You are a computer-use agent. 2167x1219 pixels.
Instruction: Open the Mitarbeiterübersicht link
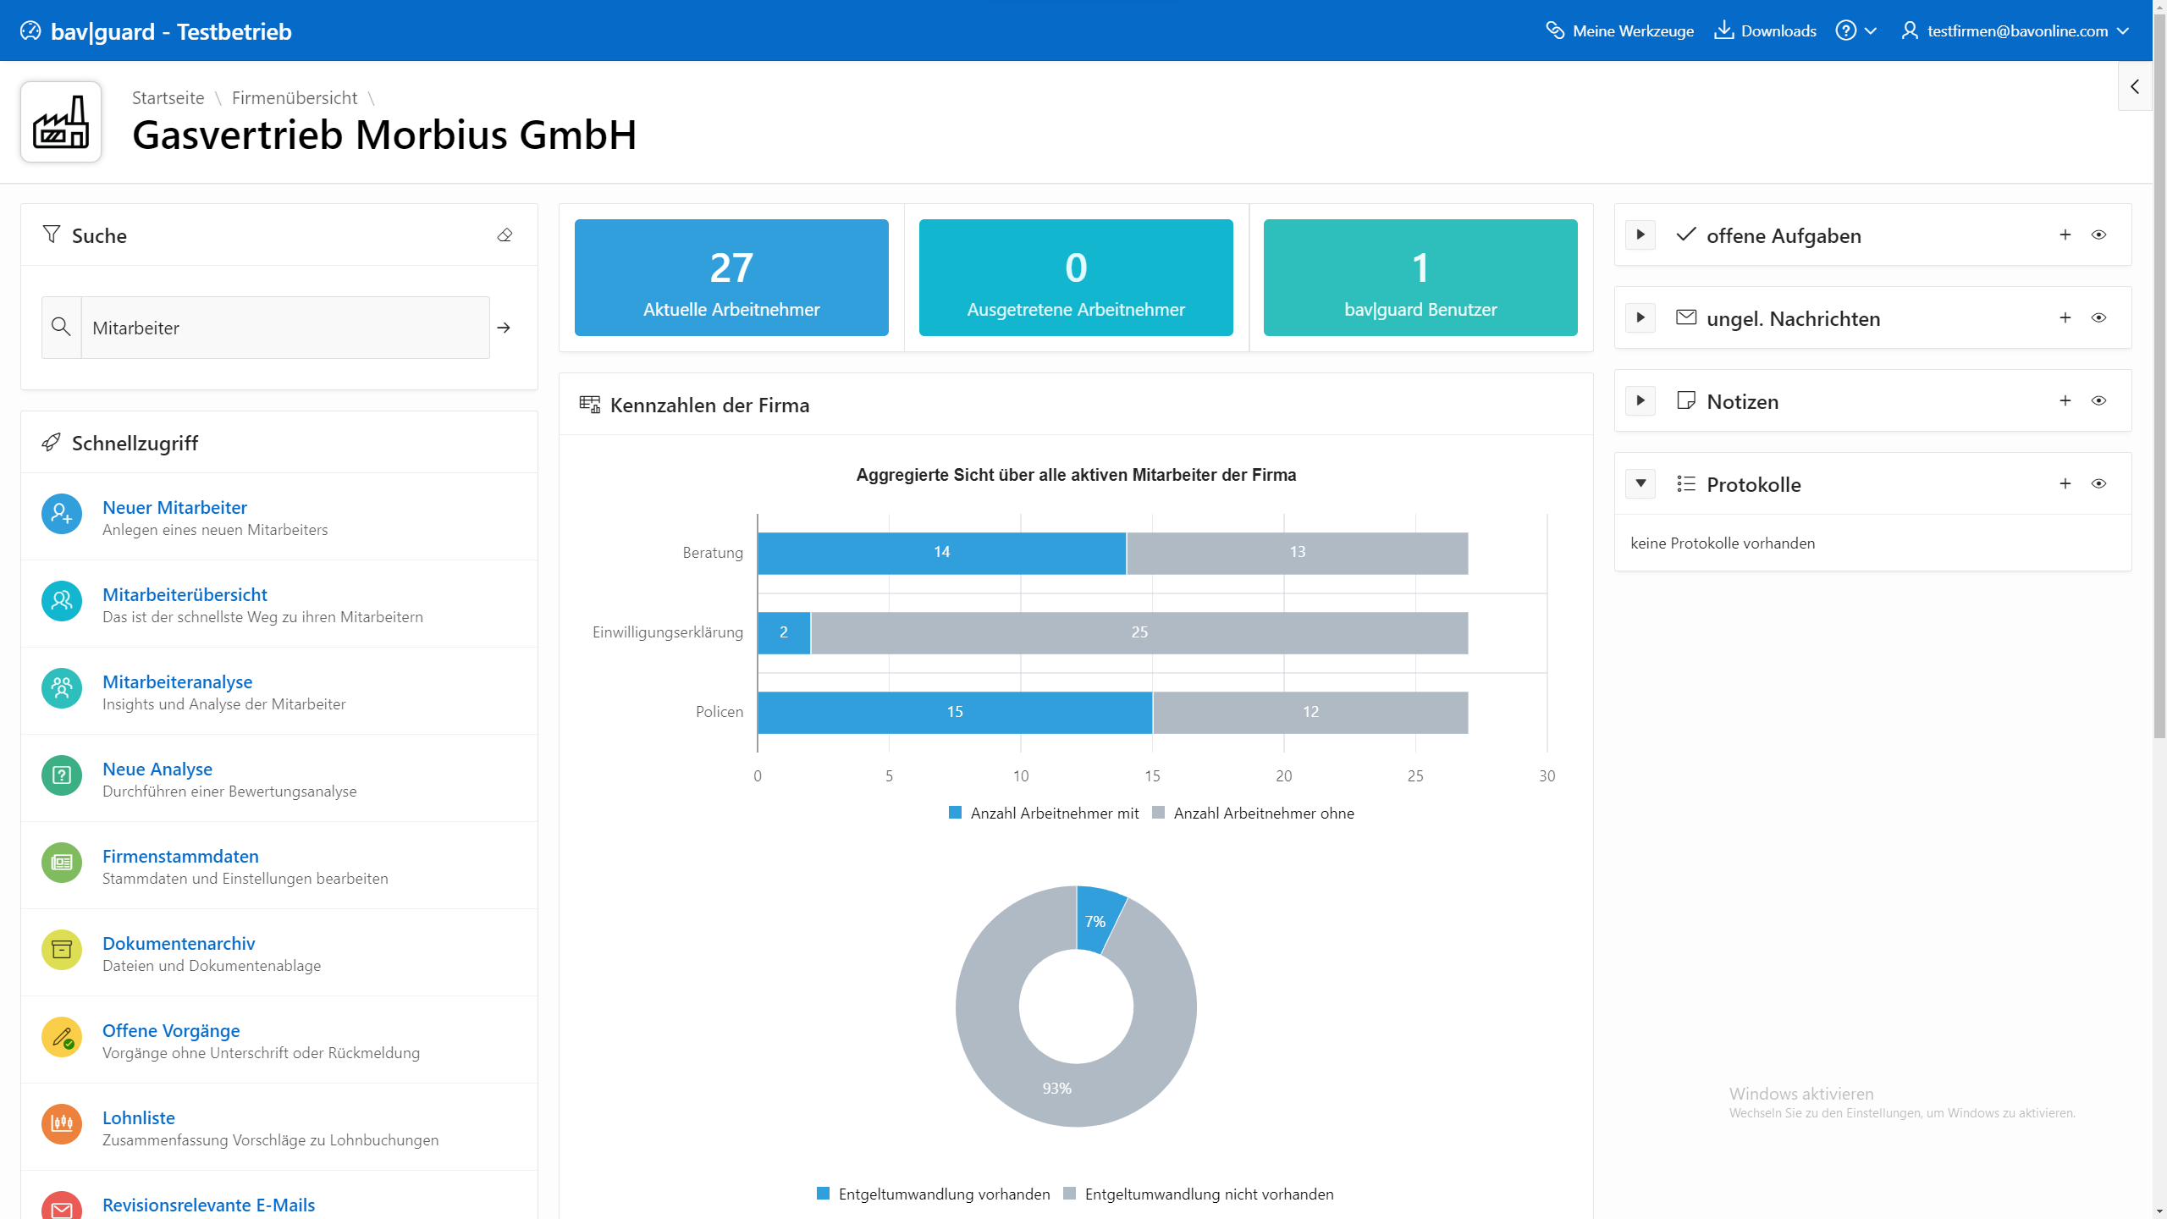tap(185, 595)
